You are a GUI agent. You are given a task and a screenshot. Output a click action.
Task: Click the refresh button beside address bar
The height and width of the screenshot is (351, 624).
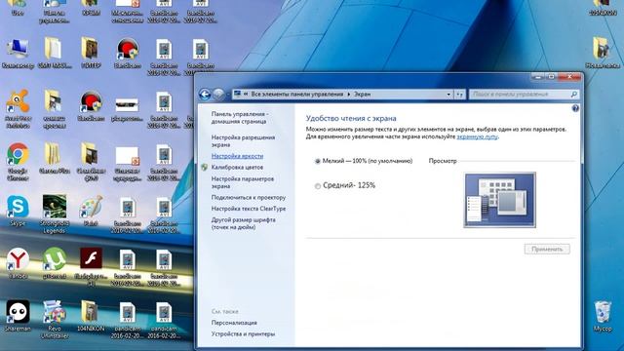(x=459, y=95)
